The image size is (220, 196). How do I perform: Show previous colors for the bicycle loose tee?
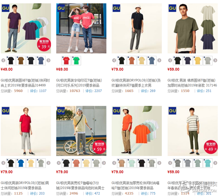59,163
